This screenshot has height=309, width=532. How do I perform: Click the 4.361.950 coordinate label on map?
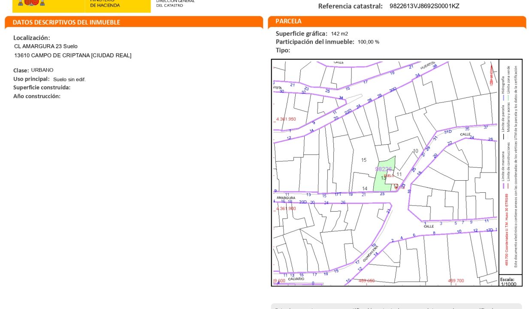coord(286,119)
